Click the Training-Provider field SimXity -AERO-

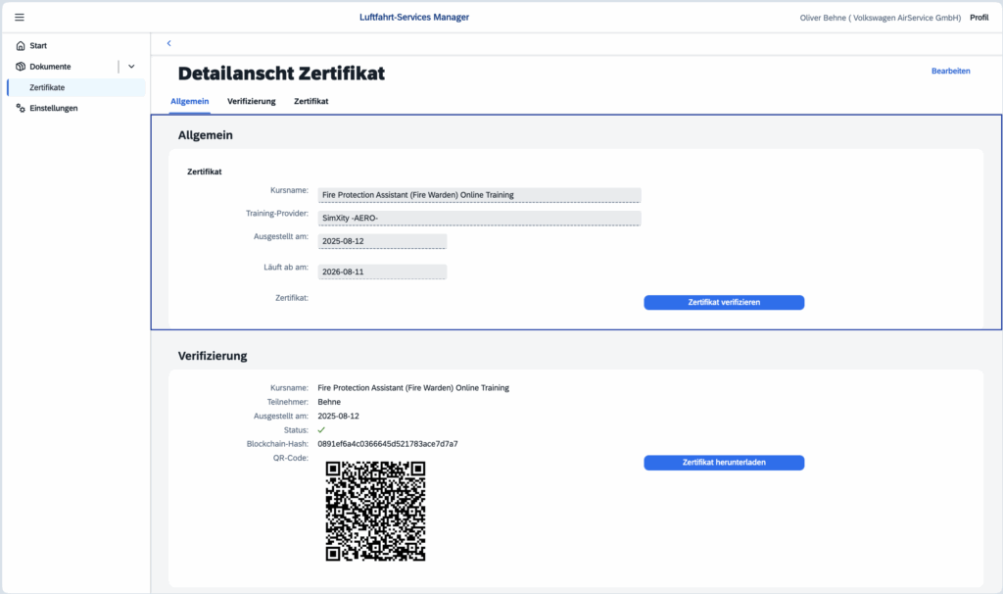pos(479,219)
